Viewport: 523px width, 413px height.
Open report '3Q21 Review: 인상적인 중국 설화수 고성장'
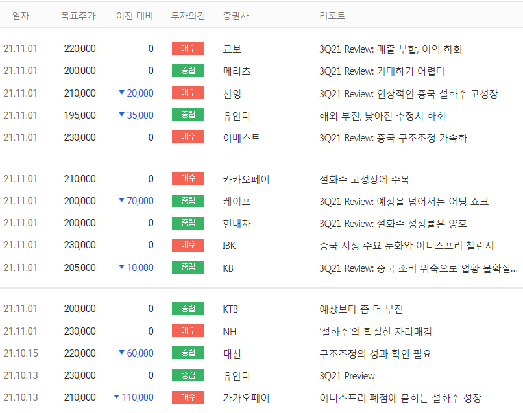(x=409, y=93)
